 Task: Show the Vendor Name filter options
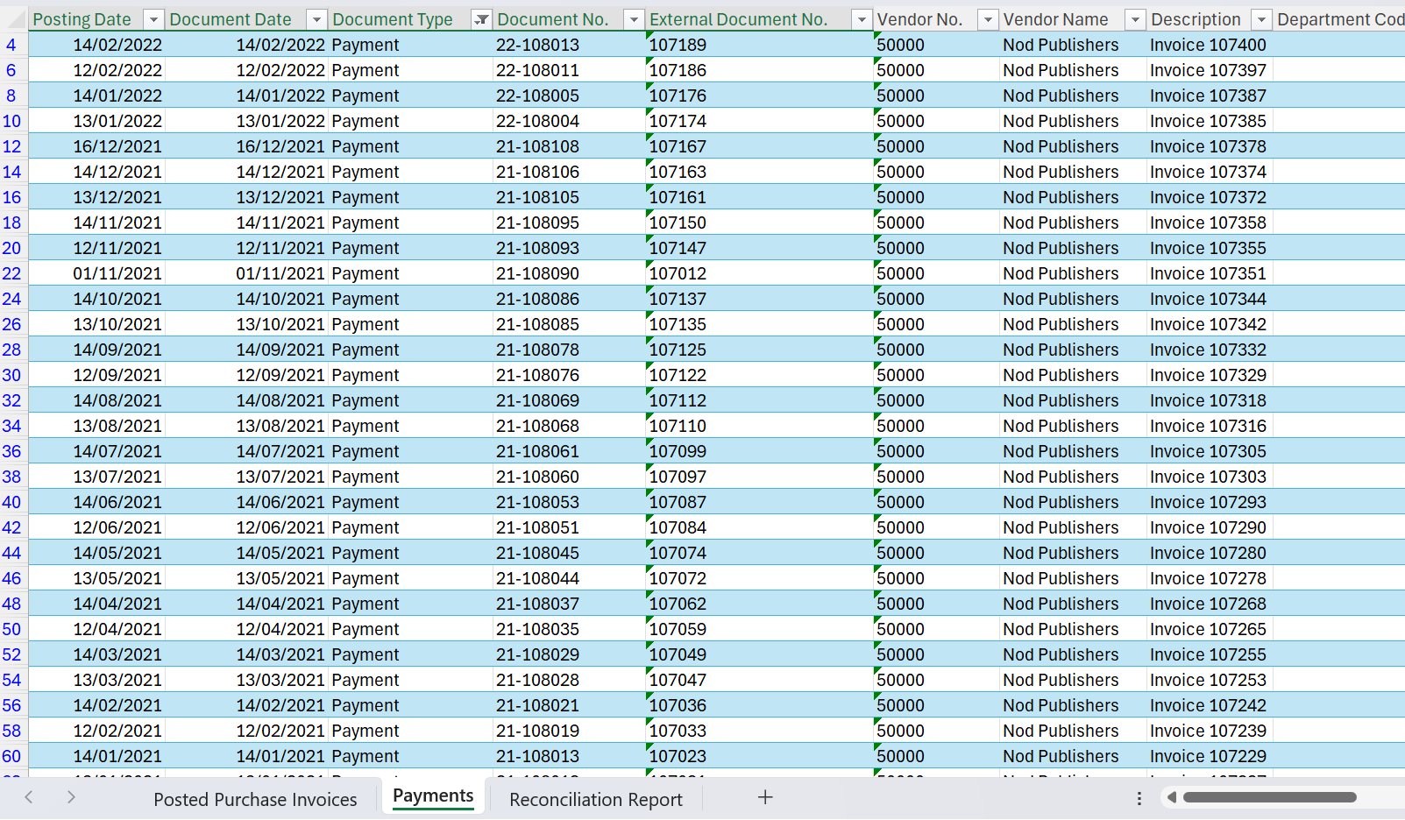click(1135, 19)
